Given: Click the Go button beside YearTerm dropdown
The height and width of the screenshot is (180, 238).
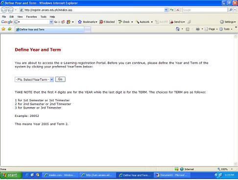Looking at the screenshot, I should click(x=60, y=79).
